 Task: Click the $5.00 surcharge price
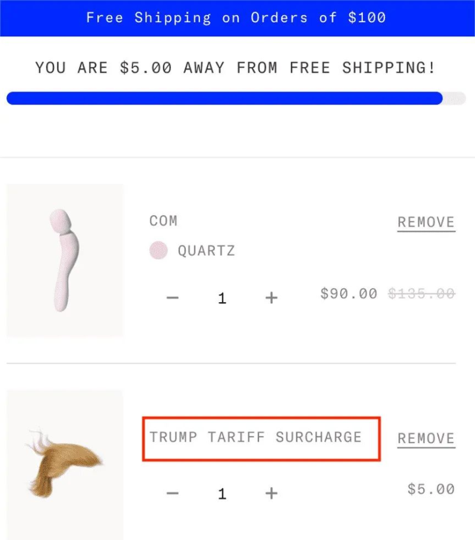coord(431,489)
